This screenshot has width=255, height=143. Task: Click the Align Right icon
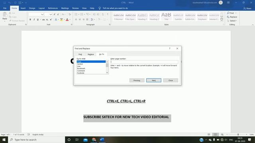[x=83, y=19]
